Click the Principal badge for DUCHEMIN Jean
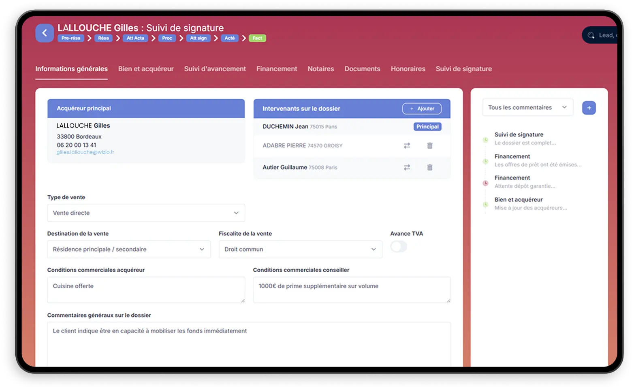The width and height of the screenshot is (634, 390). pyautogui.click(x=427, y=127)
